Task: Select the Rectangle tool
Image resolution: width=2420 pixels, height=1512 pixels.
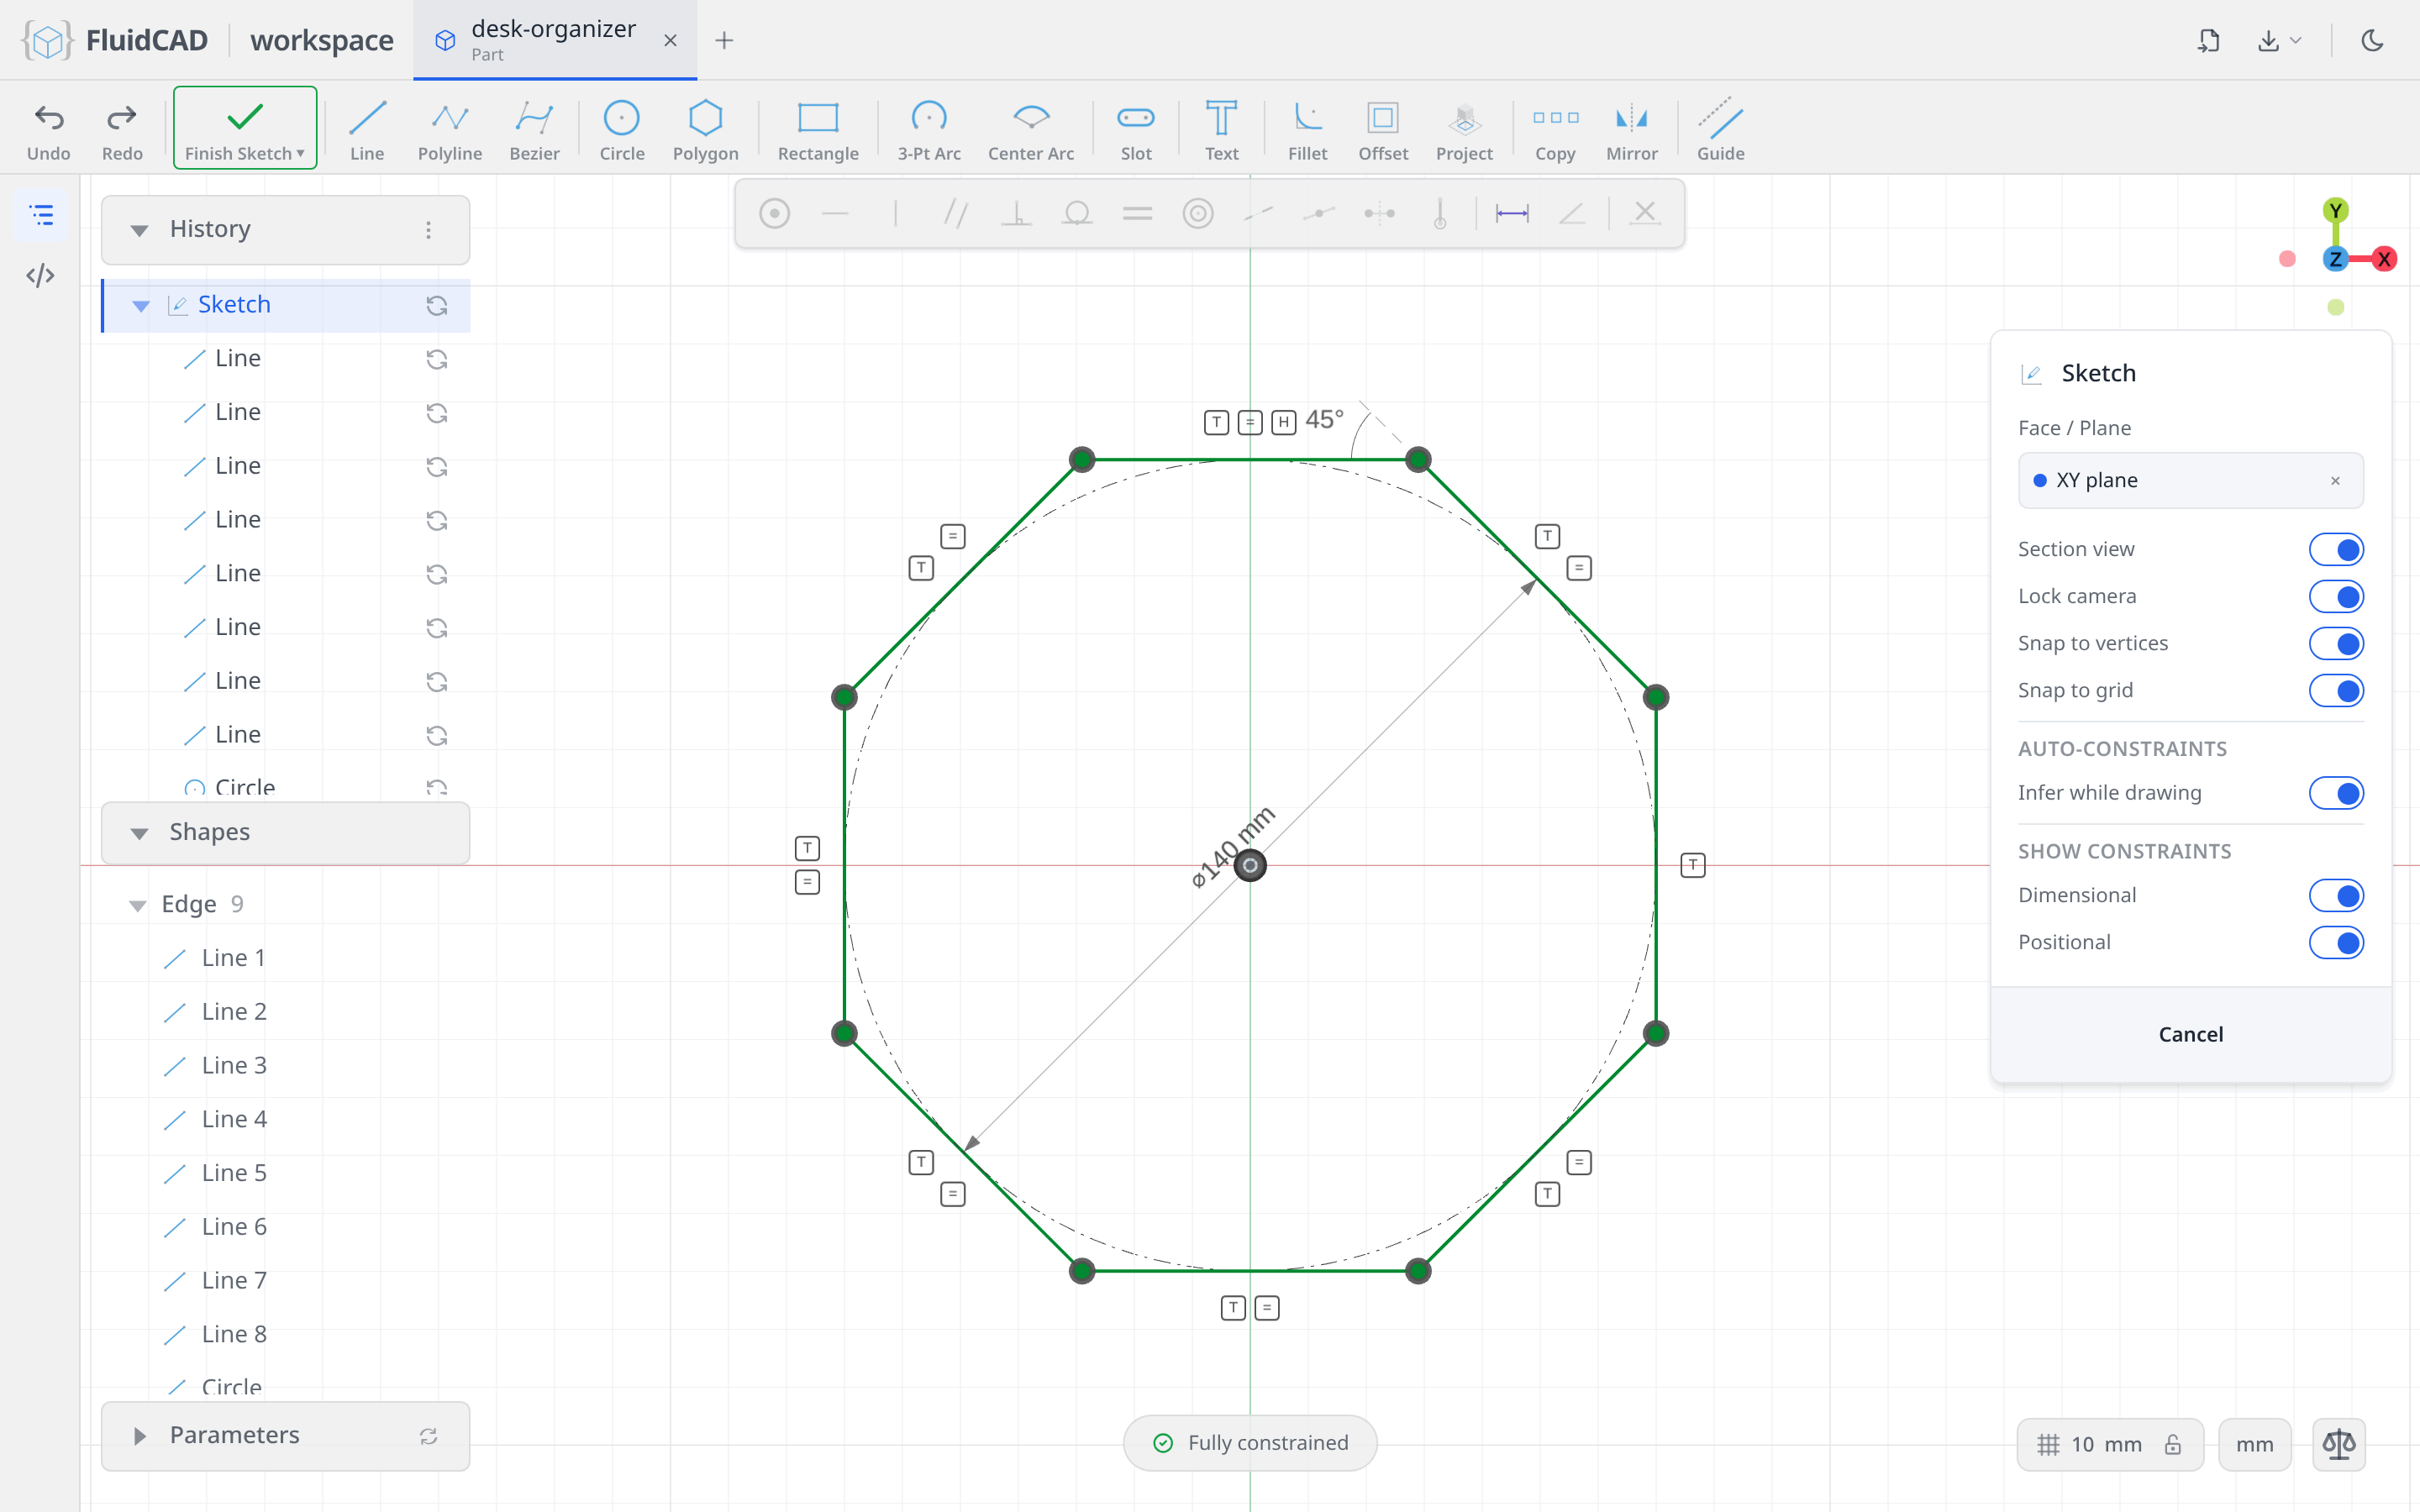Action: pyautogui.click(x=818, y=130)
